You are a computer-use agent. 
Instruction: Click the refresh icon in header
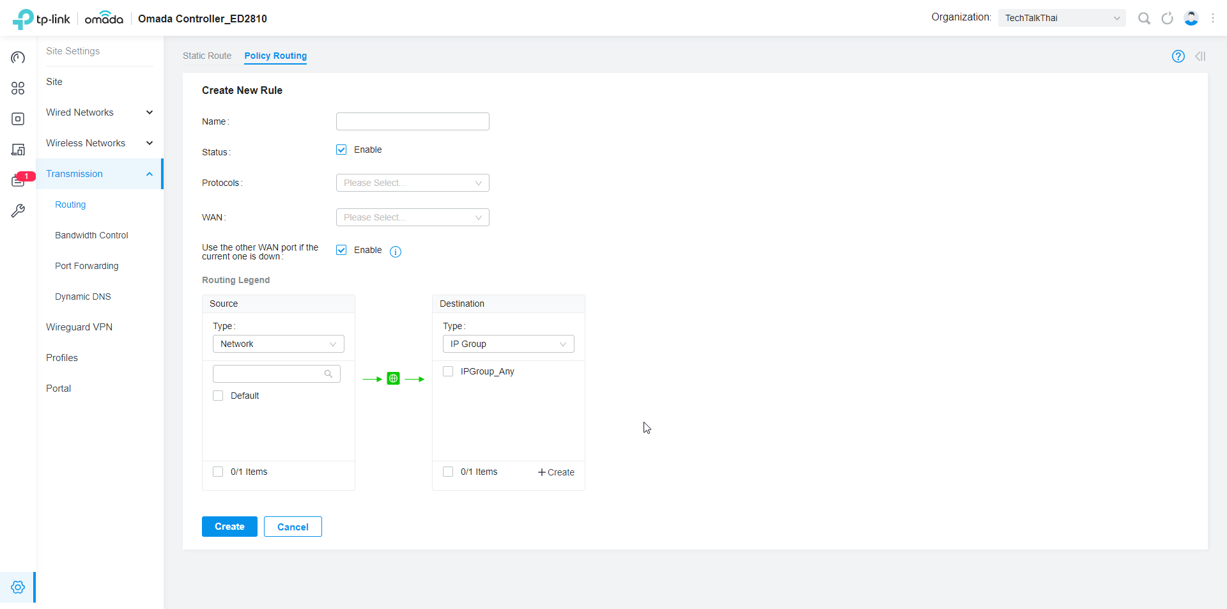1167,19
